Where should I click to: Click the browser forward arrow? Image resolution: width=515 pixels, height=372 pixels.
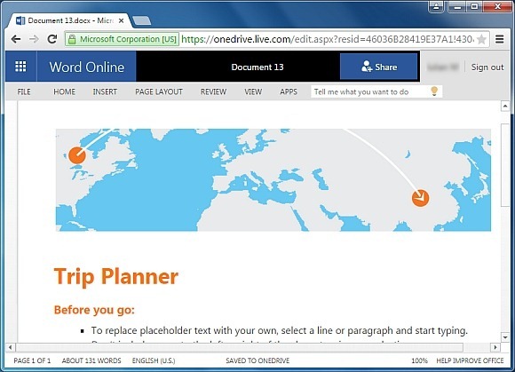point(34,39)
